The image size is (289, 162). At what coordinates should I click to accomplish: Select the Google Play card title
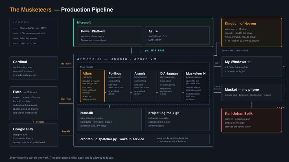pos(23,129)
